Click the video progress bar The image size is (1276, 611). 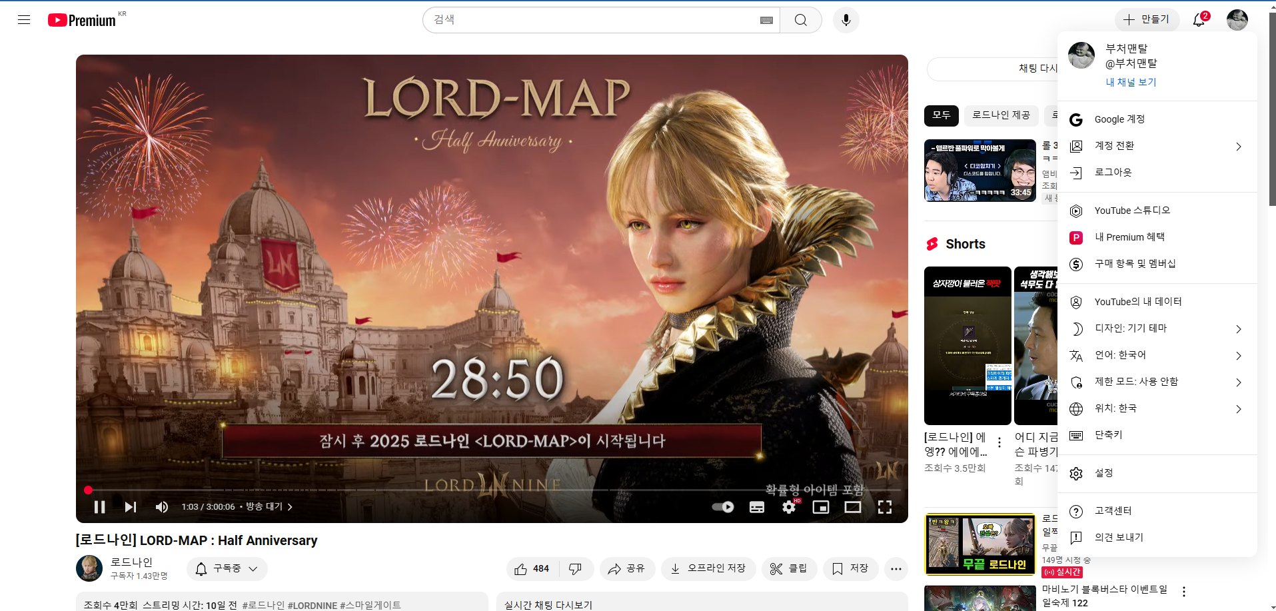[x=492, y=490]
